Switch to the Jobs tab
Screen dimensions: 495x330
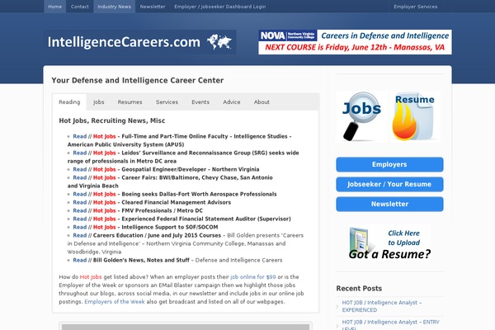coord(98,102)
